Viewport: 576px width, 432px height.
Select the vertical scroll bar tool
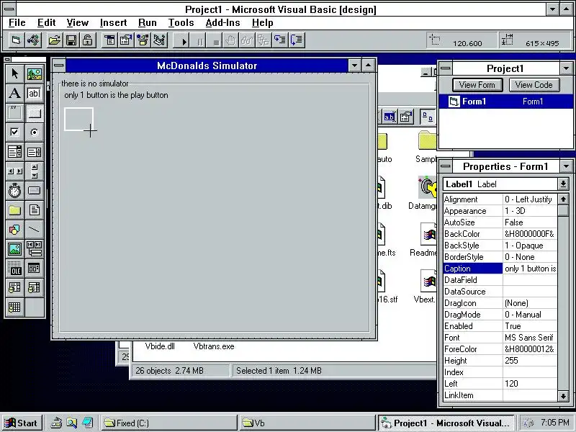click(x=34, y=171)
